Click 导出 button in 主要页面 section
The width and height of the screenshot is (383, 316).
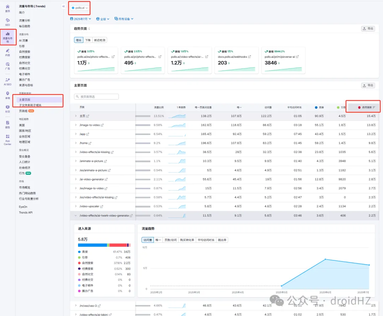coord(368,85)
